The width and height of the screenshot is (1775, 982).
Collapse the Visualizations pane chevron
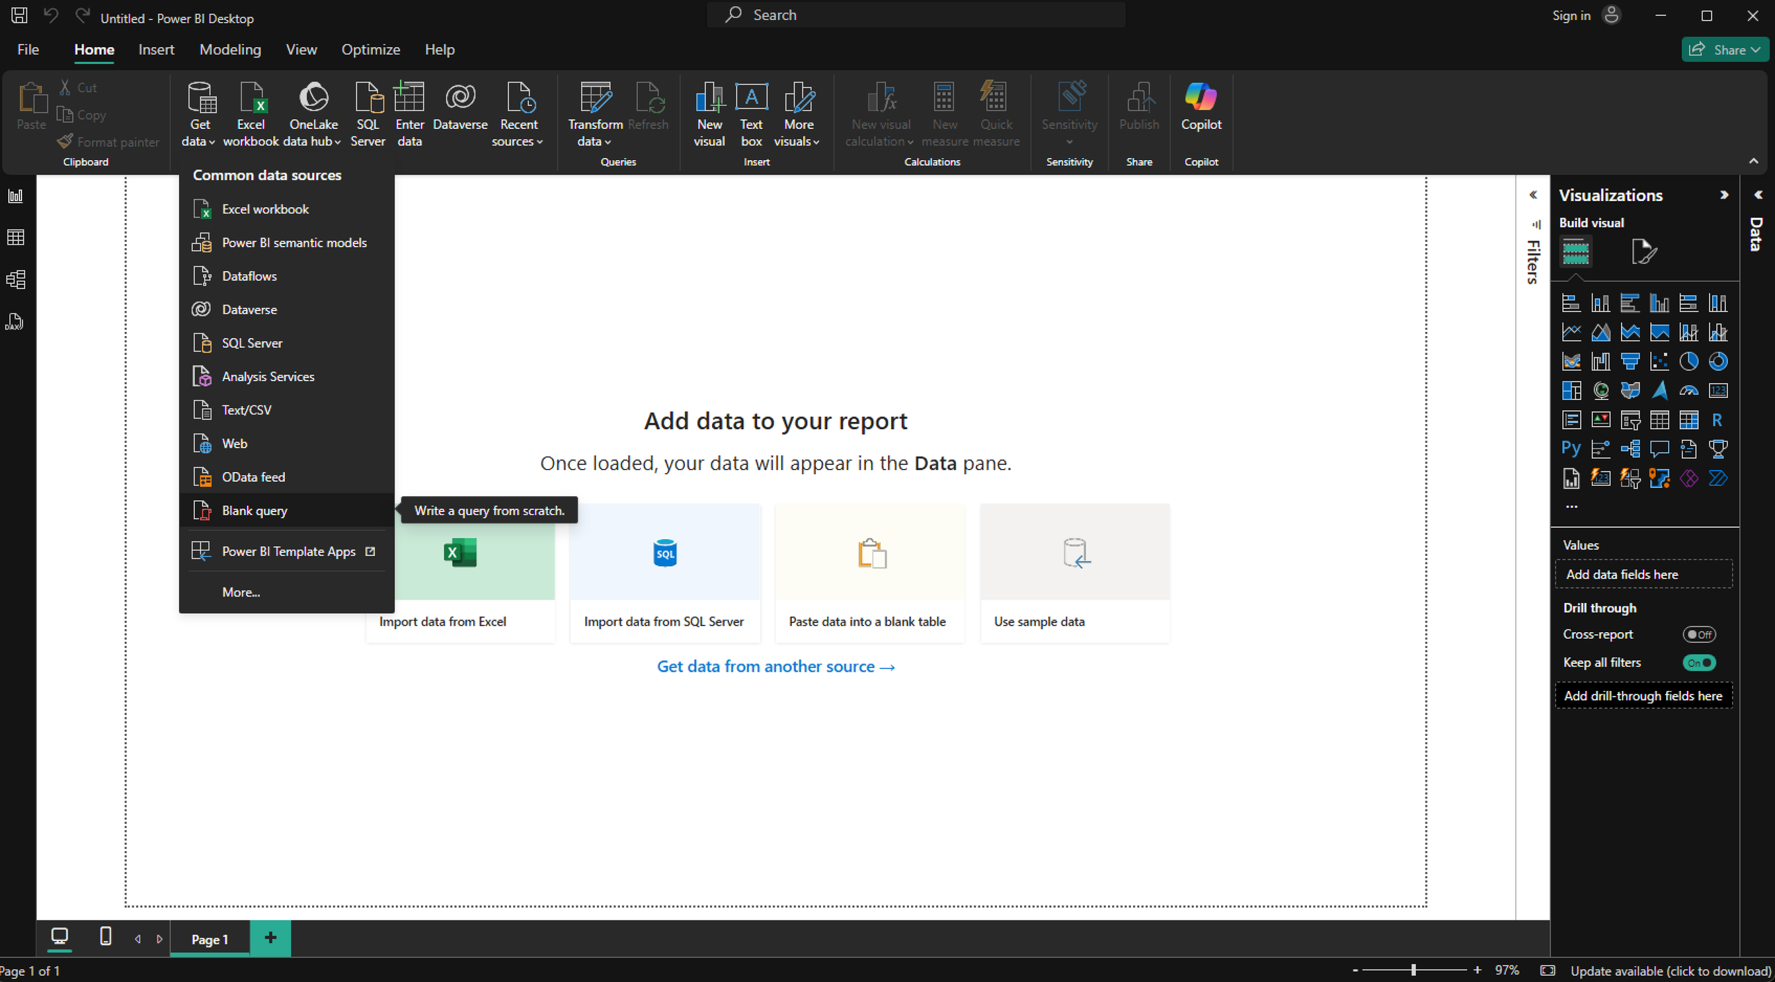(x=1724, y=195)
